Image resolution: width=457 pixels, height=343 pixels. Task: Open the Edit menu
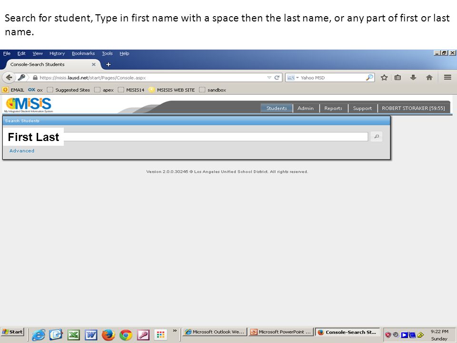[x=21, y=53]
